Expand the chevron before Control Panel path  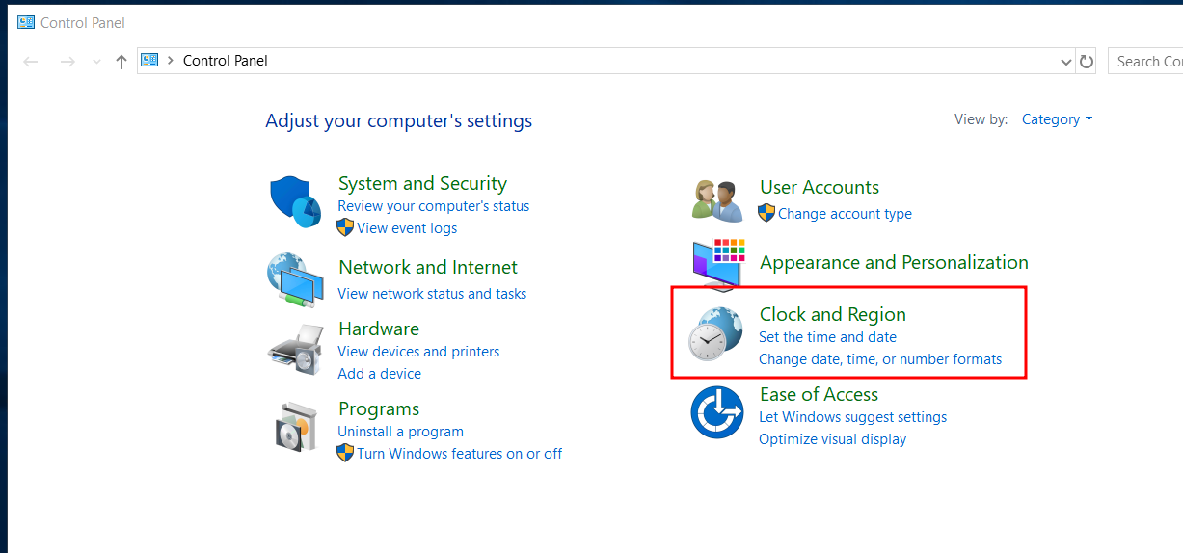[x=171, y=60]
